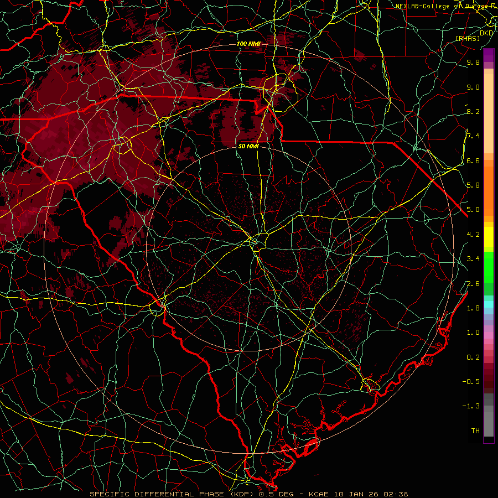Click the "50 NMI" range ring label

(248, 147)
